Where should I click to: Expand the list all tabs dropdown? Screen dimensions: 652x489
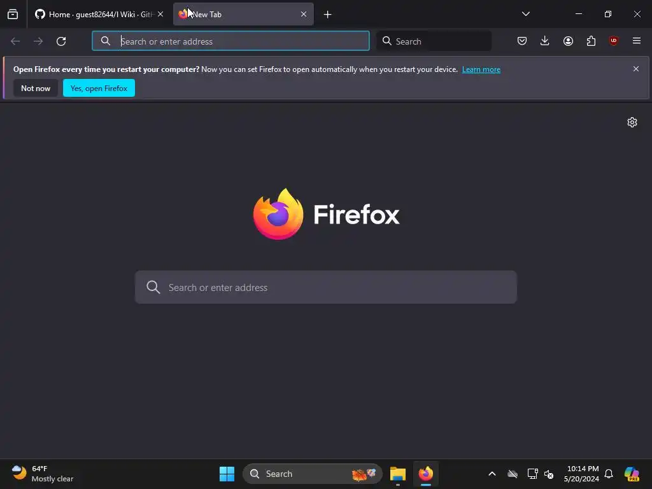coord(525,14)
